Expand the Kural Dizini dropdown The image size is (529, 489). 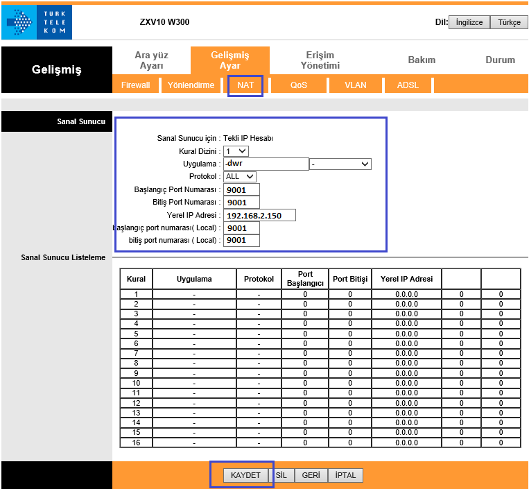pyautogui.click(x=236, y=151)
